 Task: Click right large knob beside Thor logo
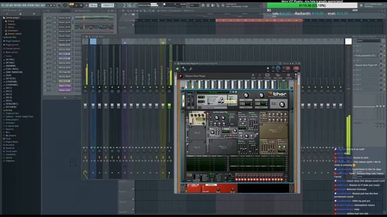point(261,95)
